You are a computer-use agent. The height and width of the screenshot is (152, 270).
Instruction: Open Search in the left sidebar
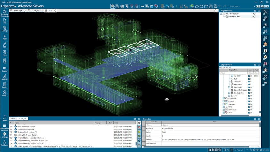tap(4, 118)
